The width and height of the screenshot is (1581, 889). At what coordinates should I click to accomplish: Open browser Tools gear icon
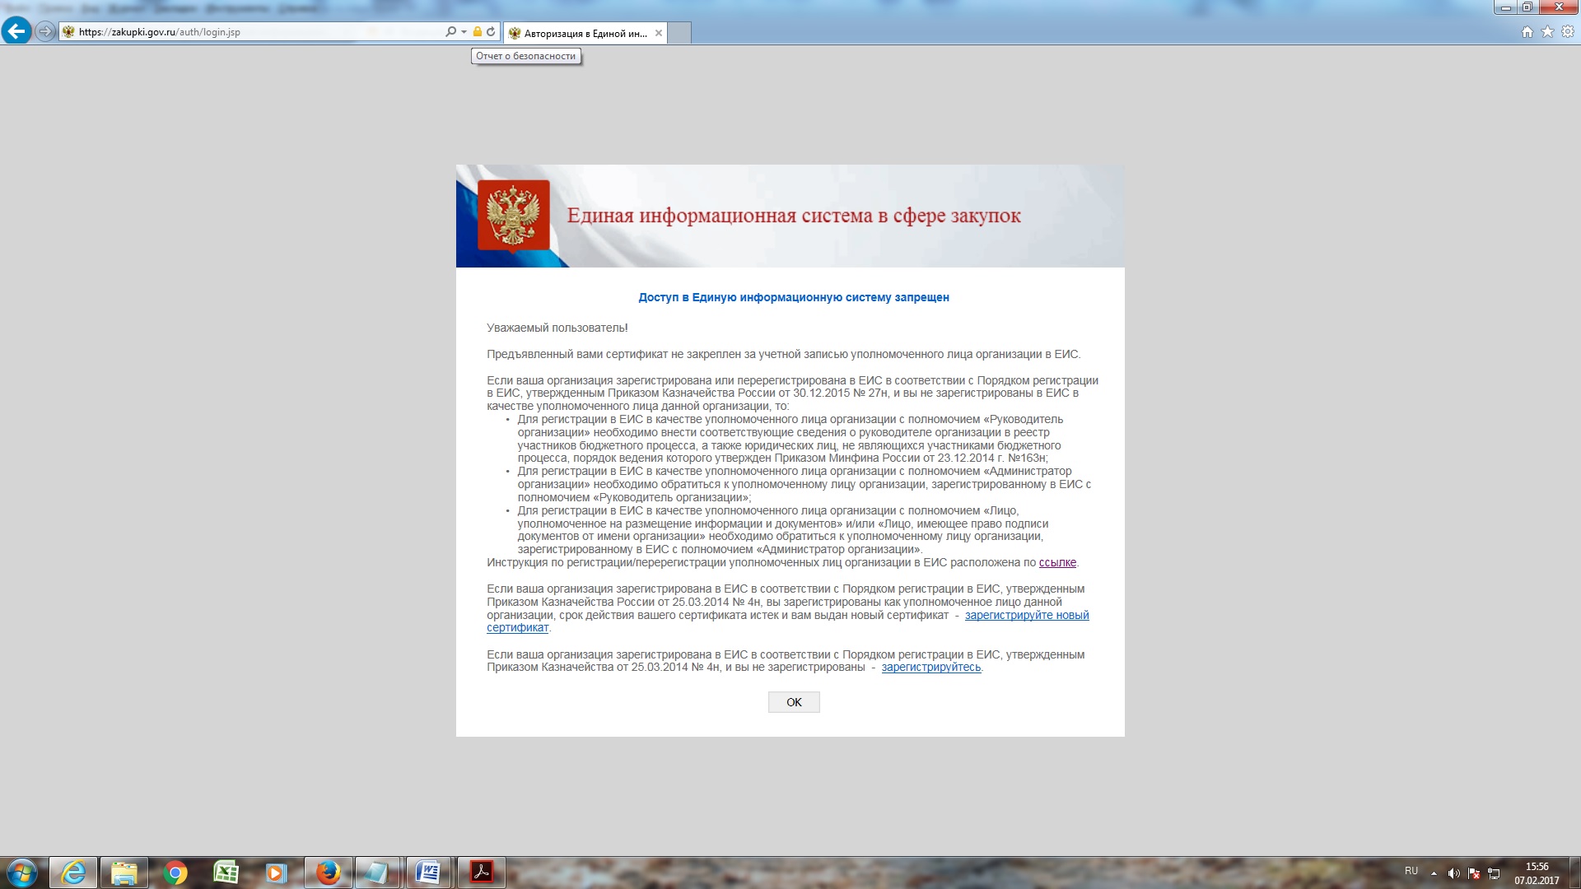click(x=1567, y=32)
